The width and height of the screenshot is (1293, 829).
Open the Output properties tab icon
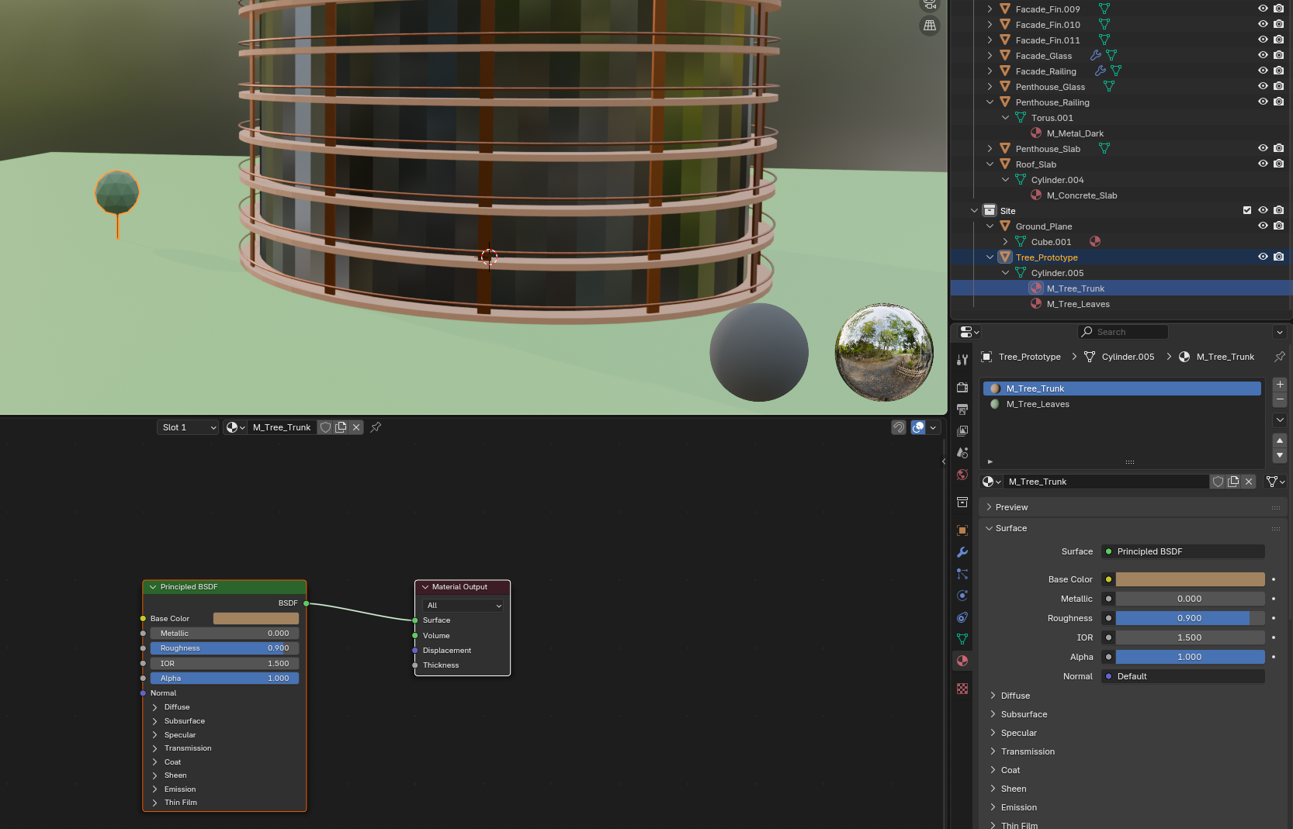click(962, 409)
